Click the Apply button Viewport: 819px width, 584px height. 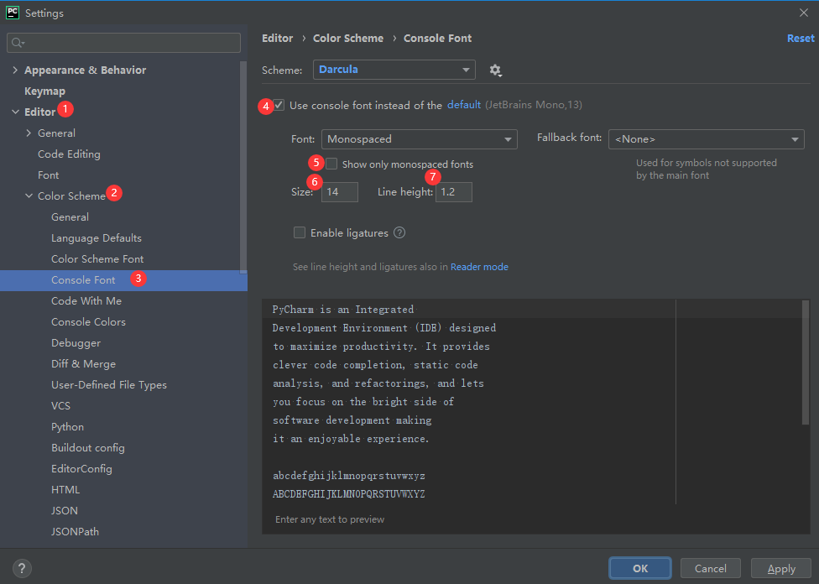781,568
